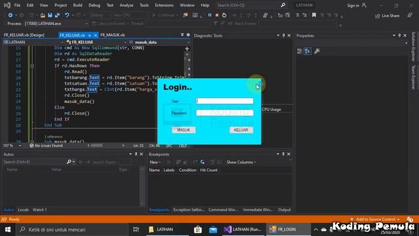Click the MASUK button in Login window

[x=183, y=130]
